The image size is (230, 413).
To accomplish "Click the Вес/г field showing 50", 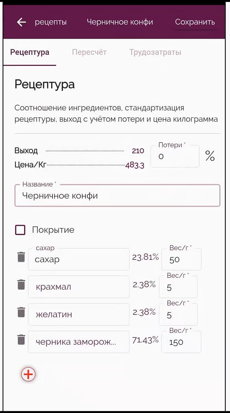I will click(x=181, y=259).
